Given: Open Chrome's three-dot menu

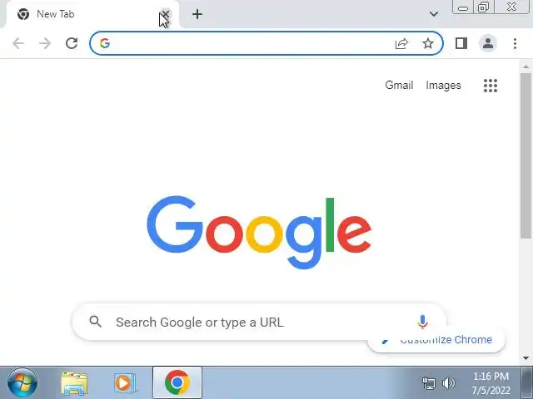Looking at the screenshot, I should [515, 43].
